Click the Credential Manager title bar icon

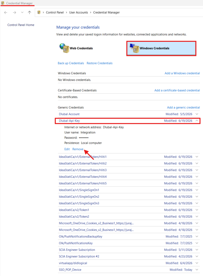[3, 3]
